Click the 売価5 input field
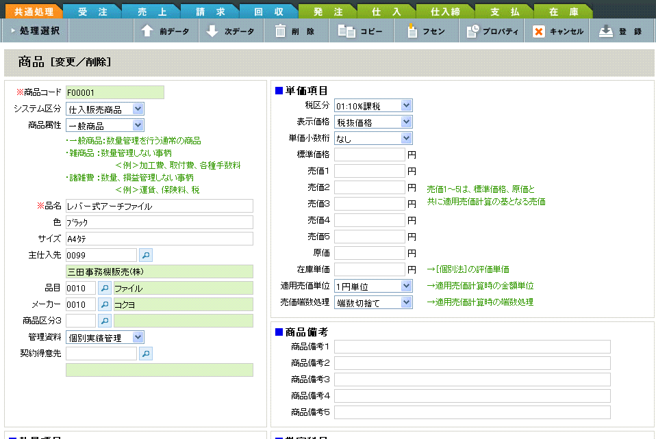 (x=370, y=237)
